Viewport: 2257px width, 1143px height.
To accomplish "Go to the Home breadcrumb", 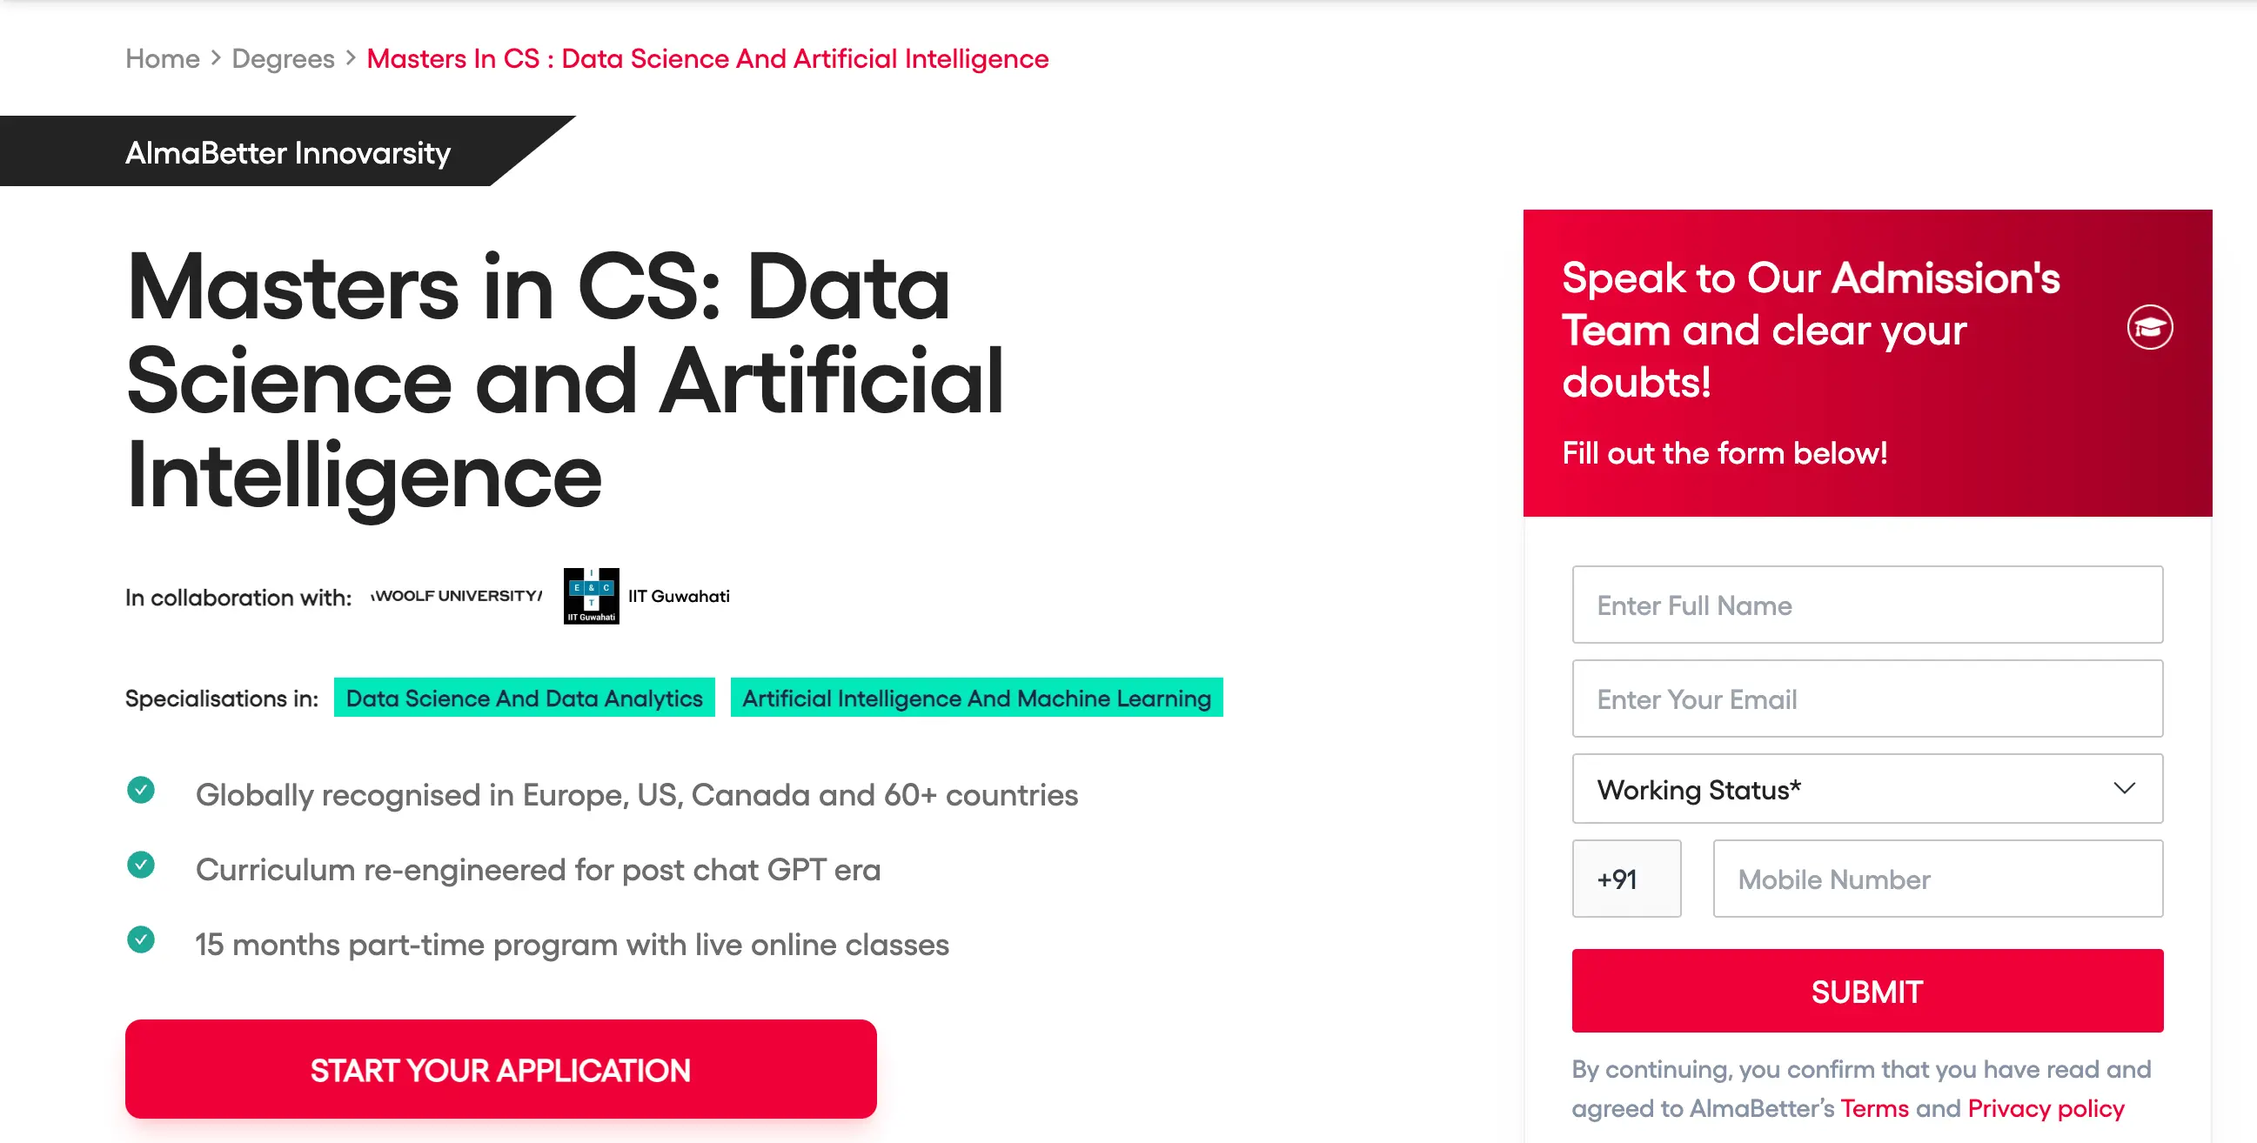I will click(x=162, y=57).
